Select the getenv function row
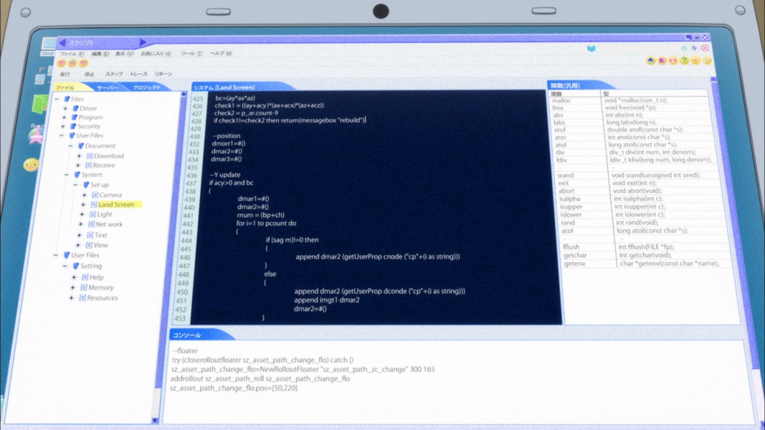 [646, 264]
